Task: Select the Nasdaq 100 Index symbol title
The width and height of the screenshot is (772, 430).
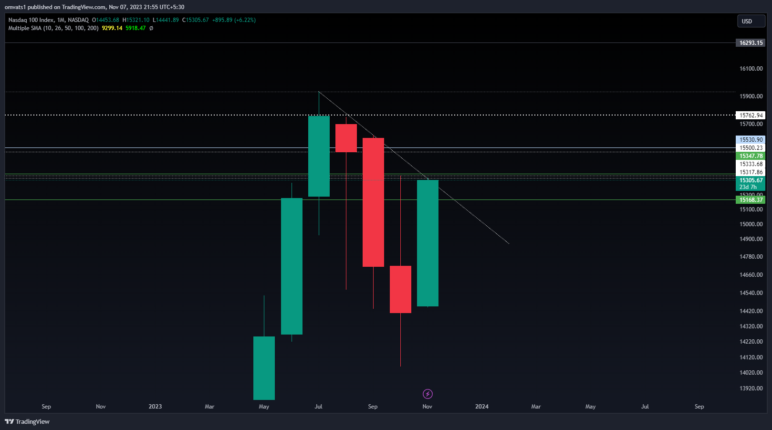Action: pos(48,20)
